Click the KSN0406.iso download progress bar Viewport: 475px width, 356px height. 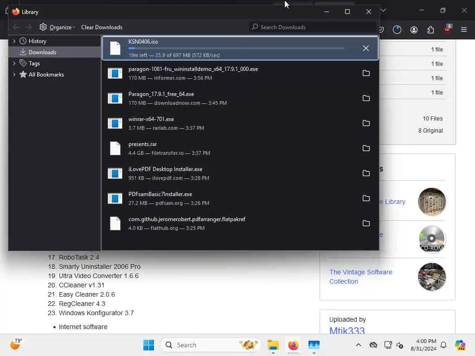tap(236, 48)
